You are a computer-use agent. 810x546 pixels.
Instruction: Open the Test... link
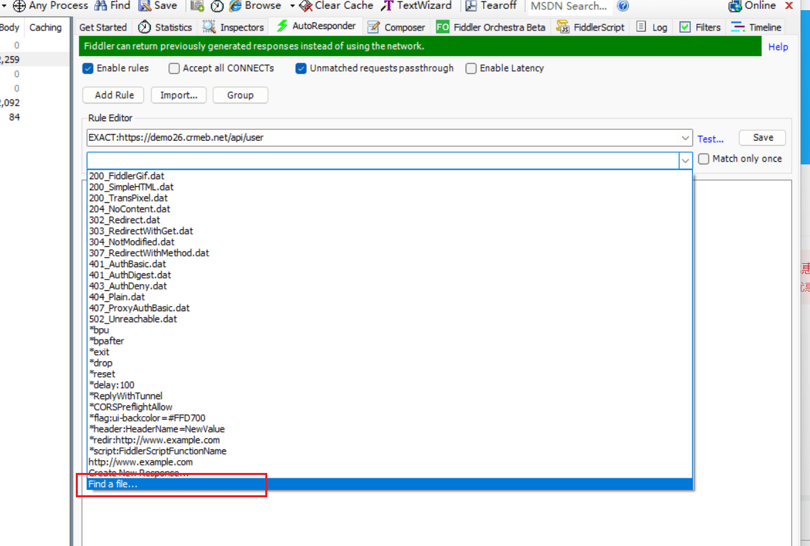point(711,139)
